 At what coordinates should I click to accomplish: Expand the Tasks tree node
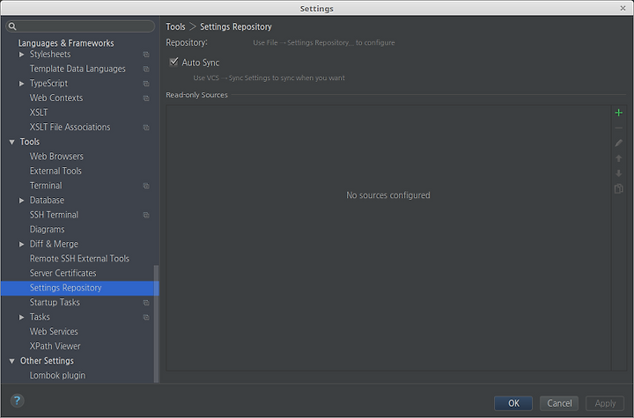pyautogui.click(x=21, y=317)
